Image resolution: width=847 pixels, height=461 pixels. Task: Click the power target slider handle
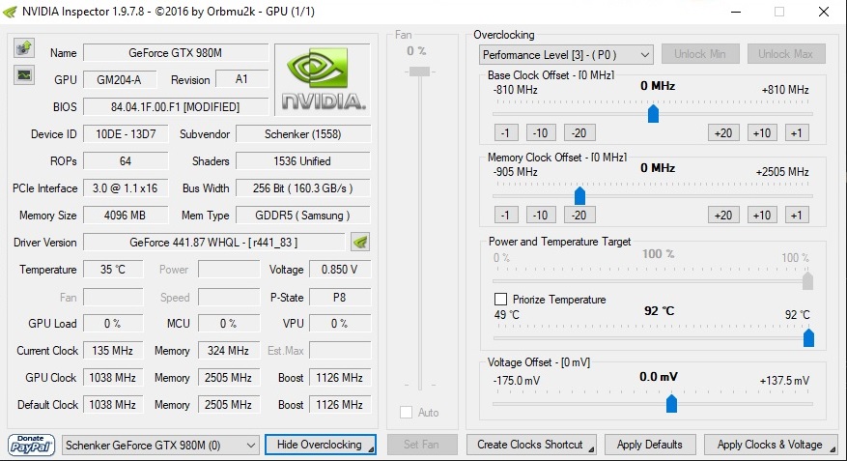[x=807, y=281]
